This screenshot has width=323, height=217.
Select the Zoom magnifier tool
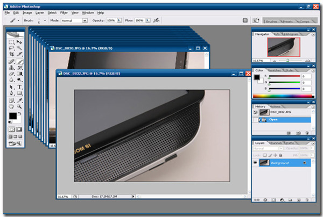(19, 106)
